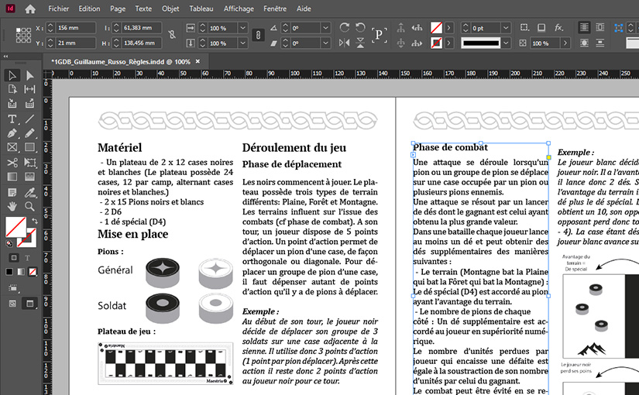Enable wrap around bounding box
The height and width of the screenshot is (395, 639).
coord(599,28)
